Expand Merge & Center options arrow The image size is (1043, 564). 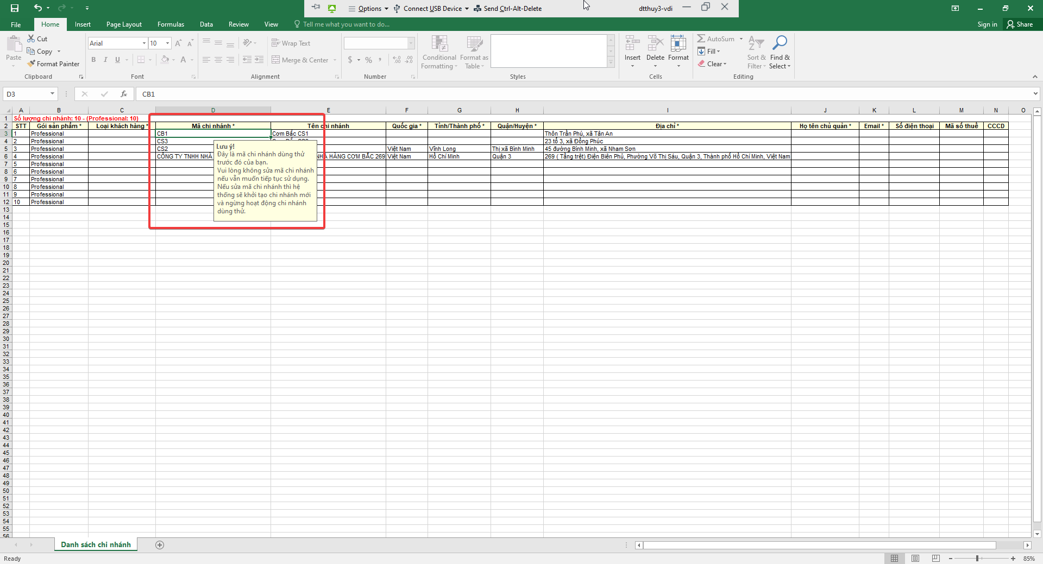(335, 60)
